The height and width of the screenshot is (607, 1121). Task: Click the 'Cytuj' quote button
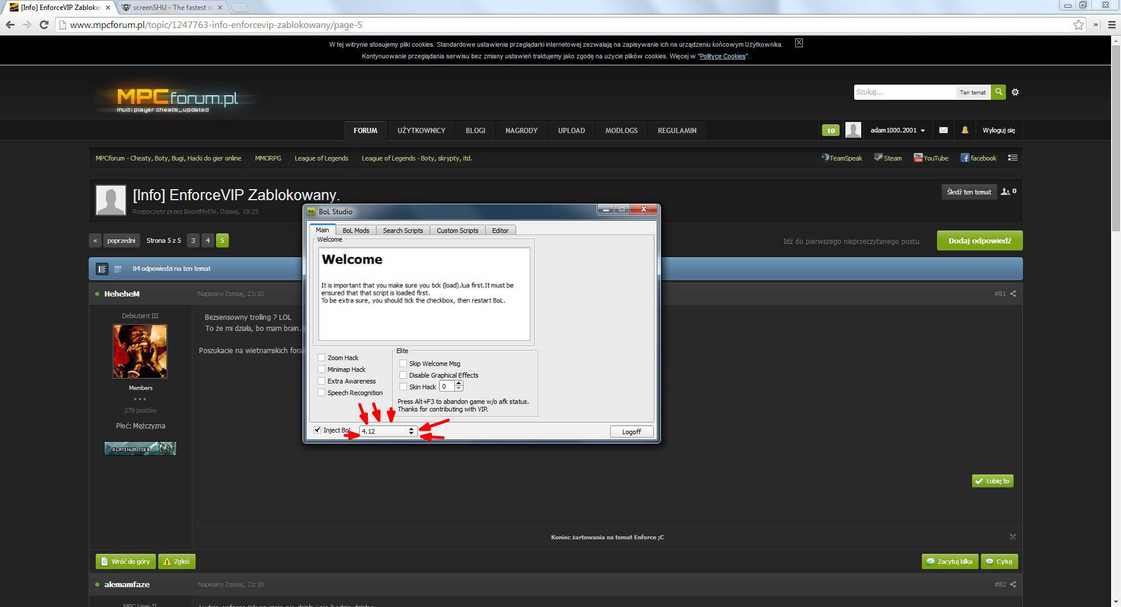coord(1000,561)
